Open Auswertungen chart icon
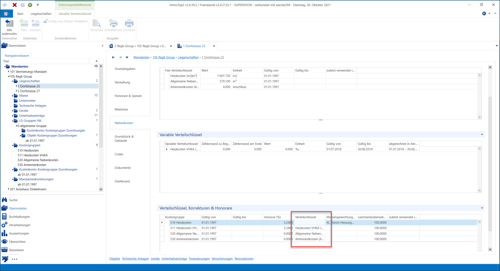 click(4, 233)
